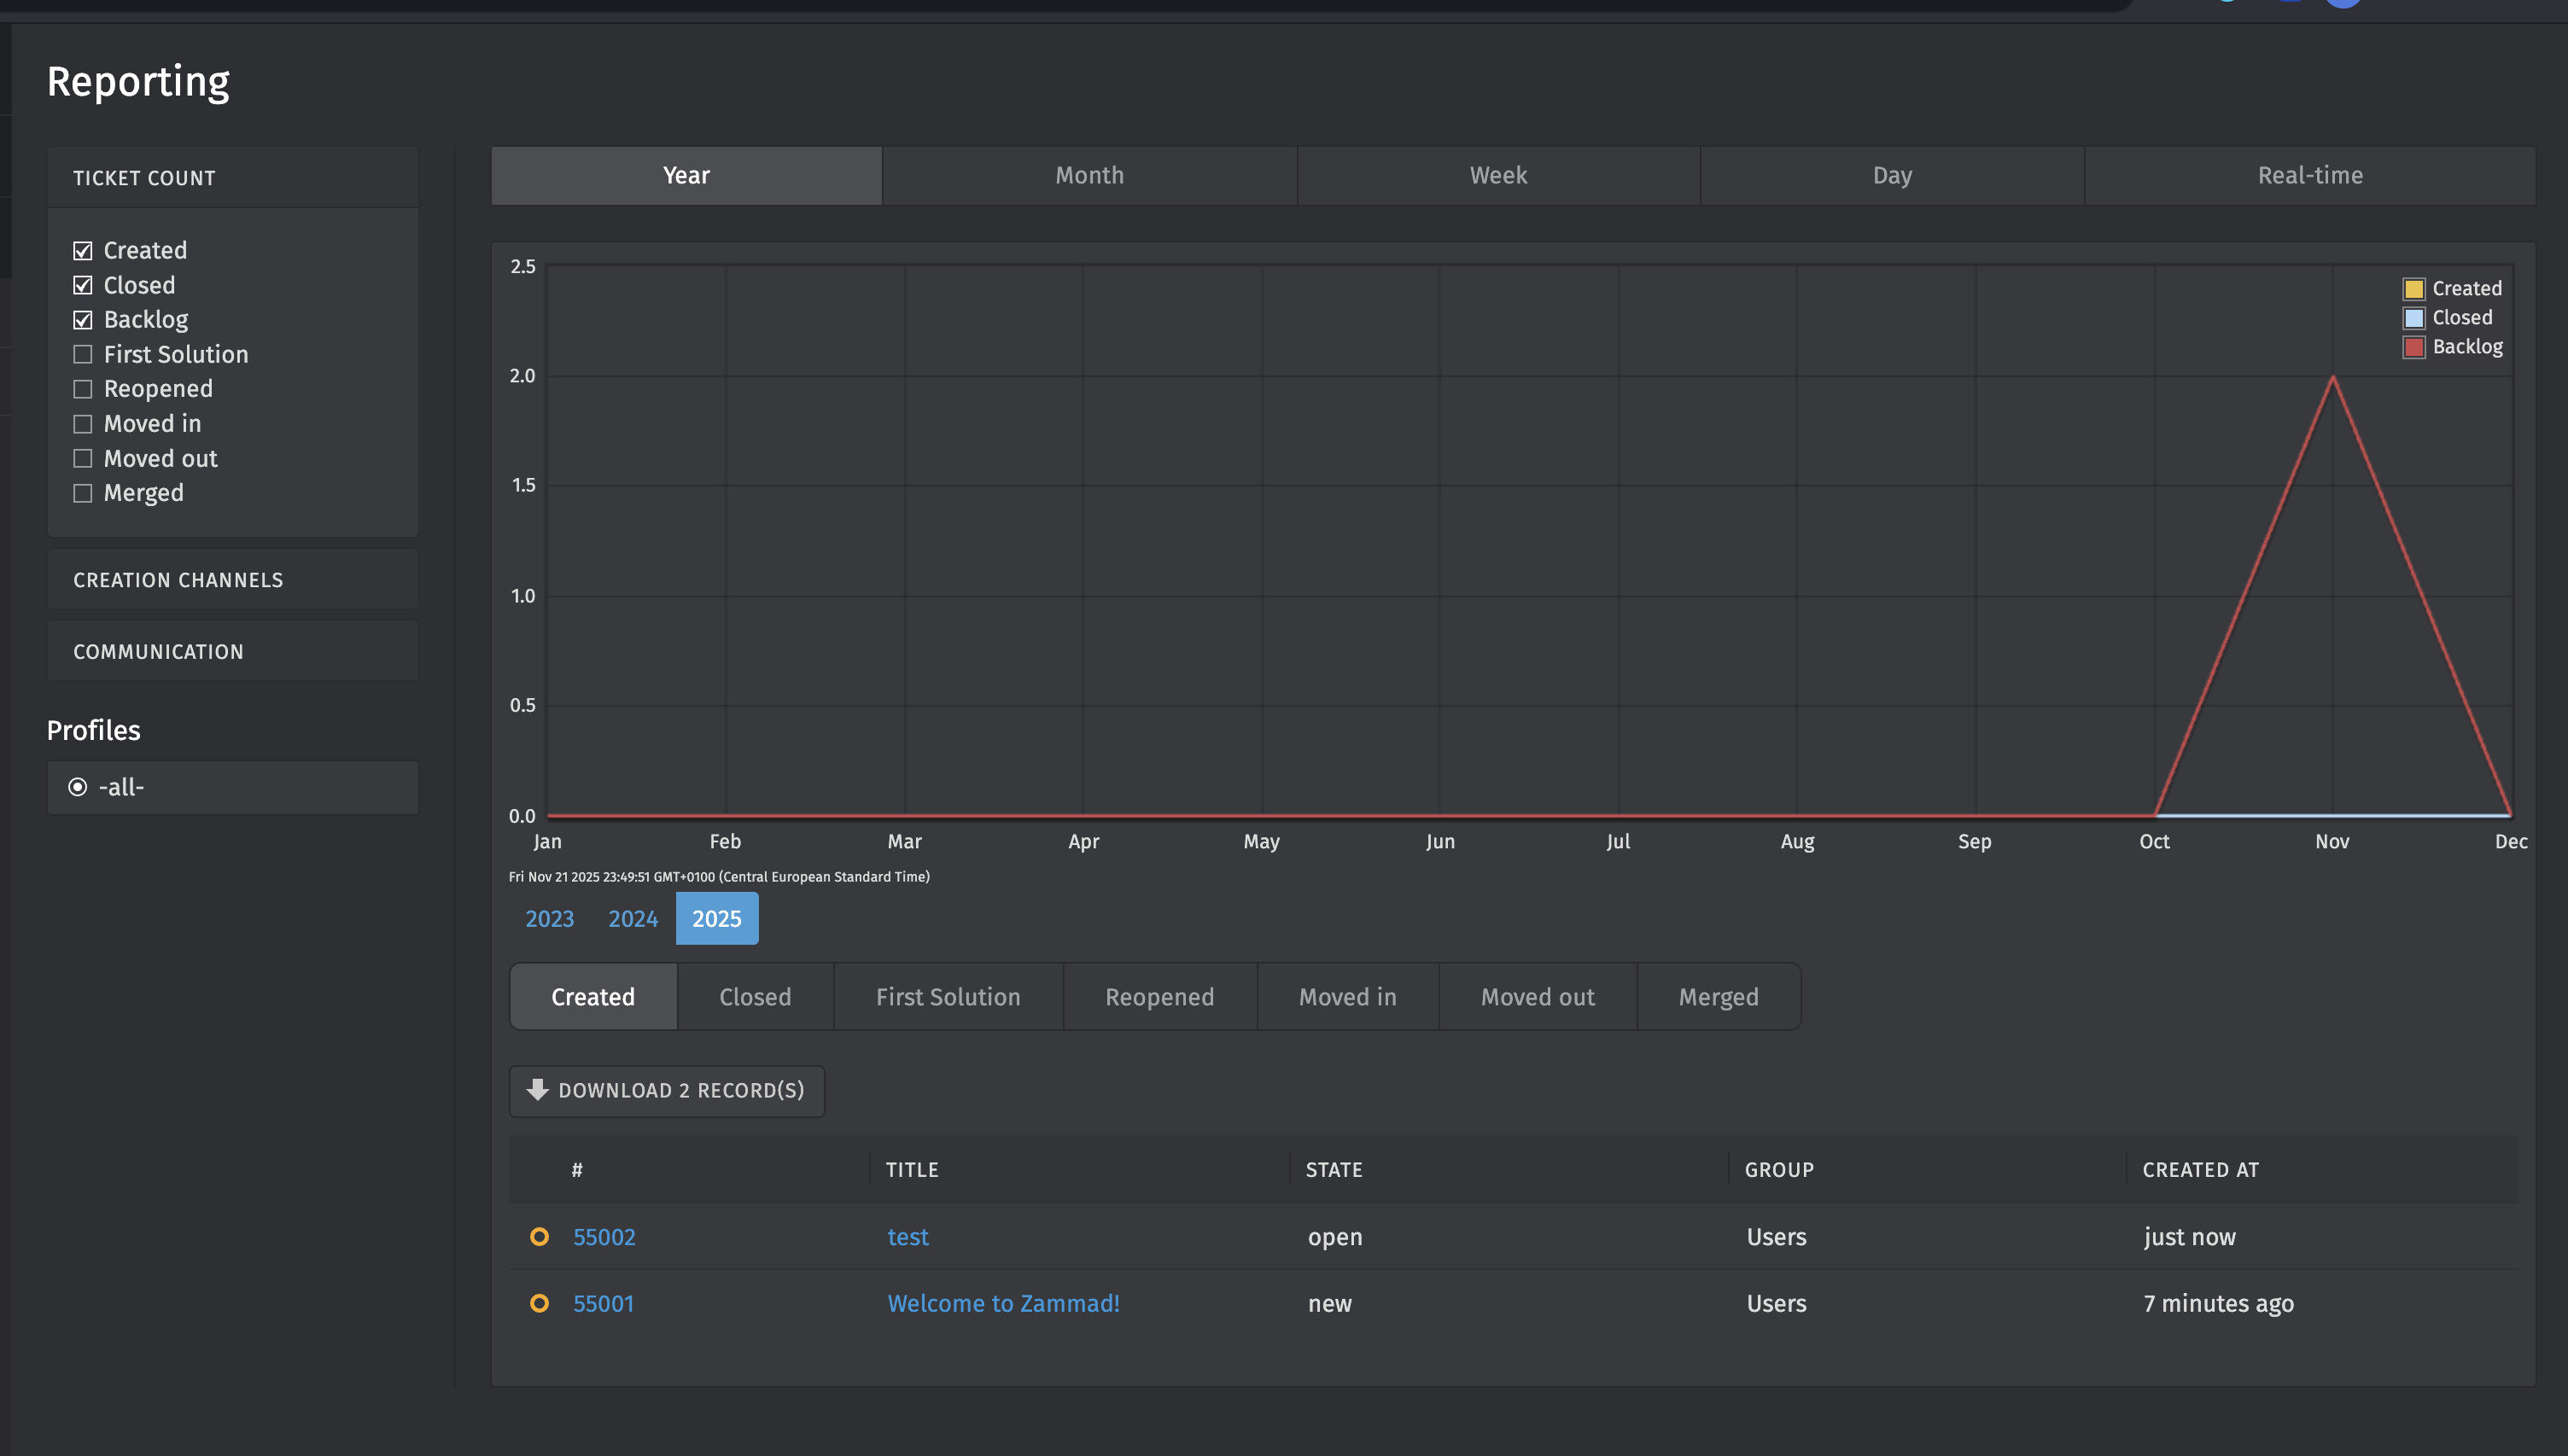Uncheck the Backlog checkbox
This screenshot has height=1456, width=2568.
83,320
